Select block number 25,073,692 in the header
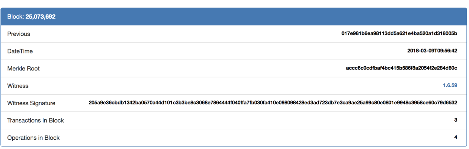469x149 pixels. [40, 16]
